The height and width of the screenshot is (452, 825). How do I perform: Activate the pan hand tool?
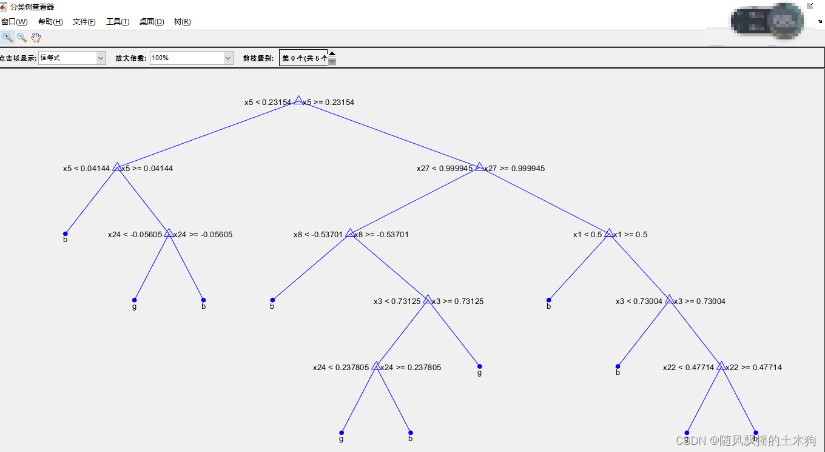tap(36, 38)
